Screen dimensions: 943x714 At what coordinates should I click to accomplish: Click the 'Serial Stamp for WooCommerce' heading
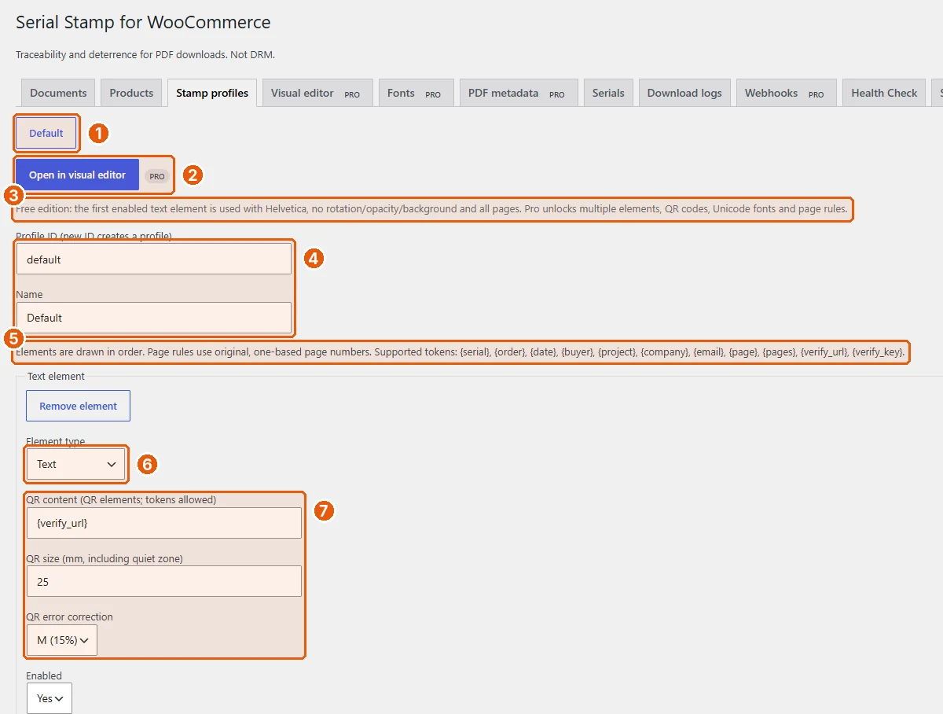coord(143,23)
